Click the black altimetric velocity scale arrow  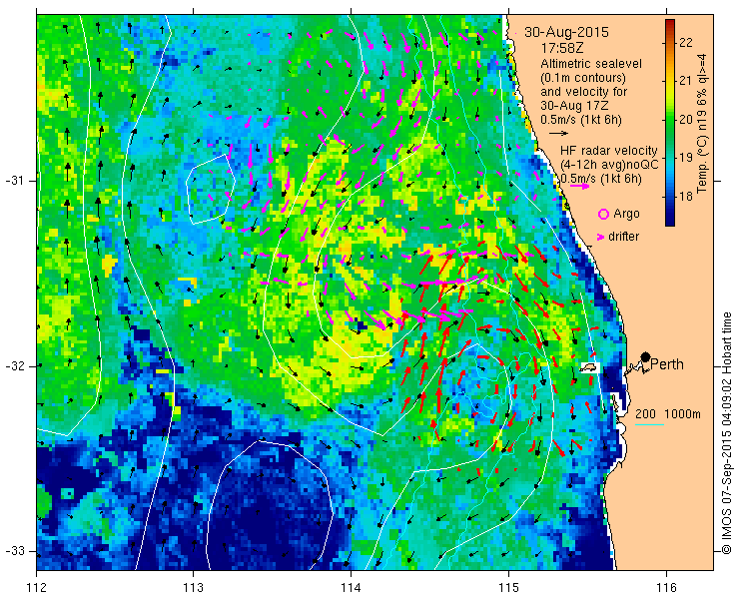(x=558, y=134)
